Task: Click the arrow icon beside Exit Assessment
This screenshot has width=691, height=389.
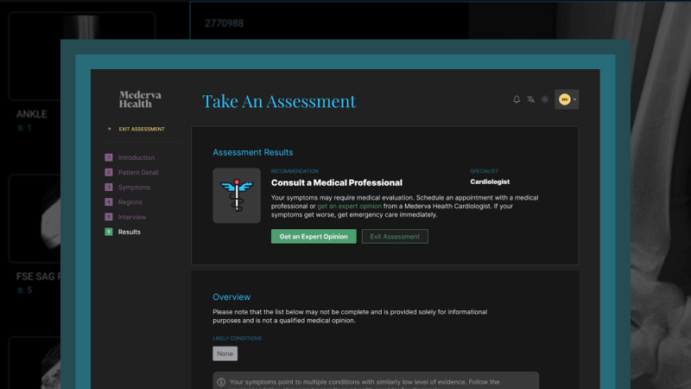Action: tap(109, 129)
